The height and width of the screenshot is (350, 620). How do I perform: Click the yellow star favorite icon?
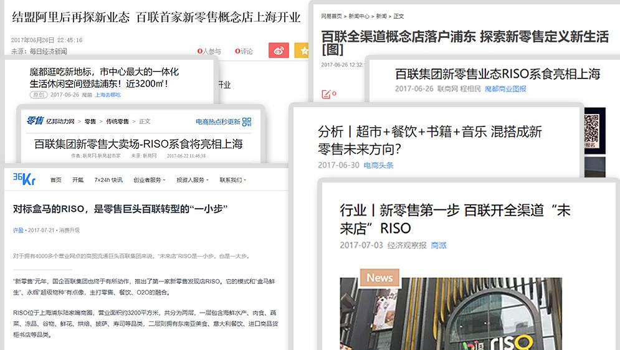[x=302, y=50]
